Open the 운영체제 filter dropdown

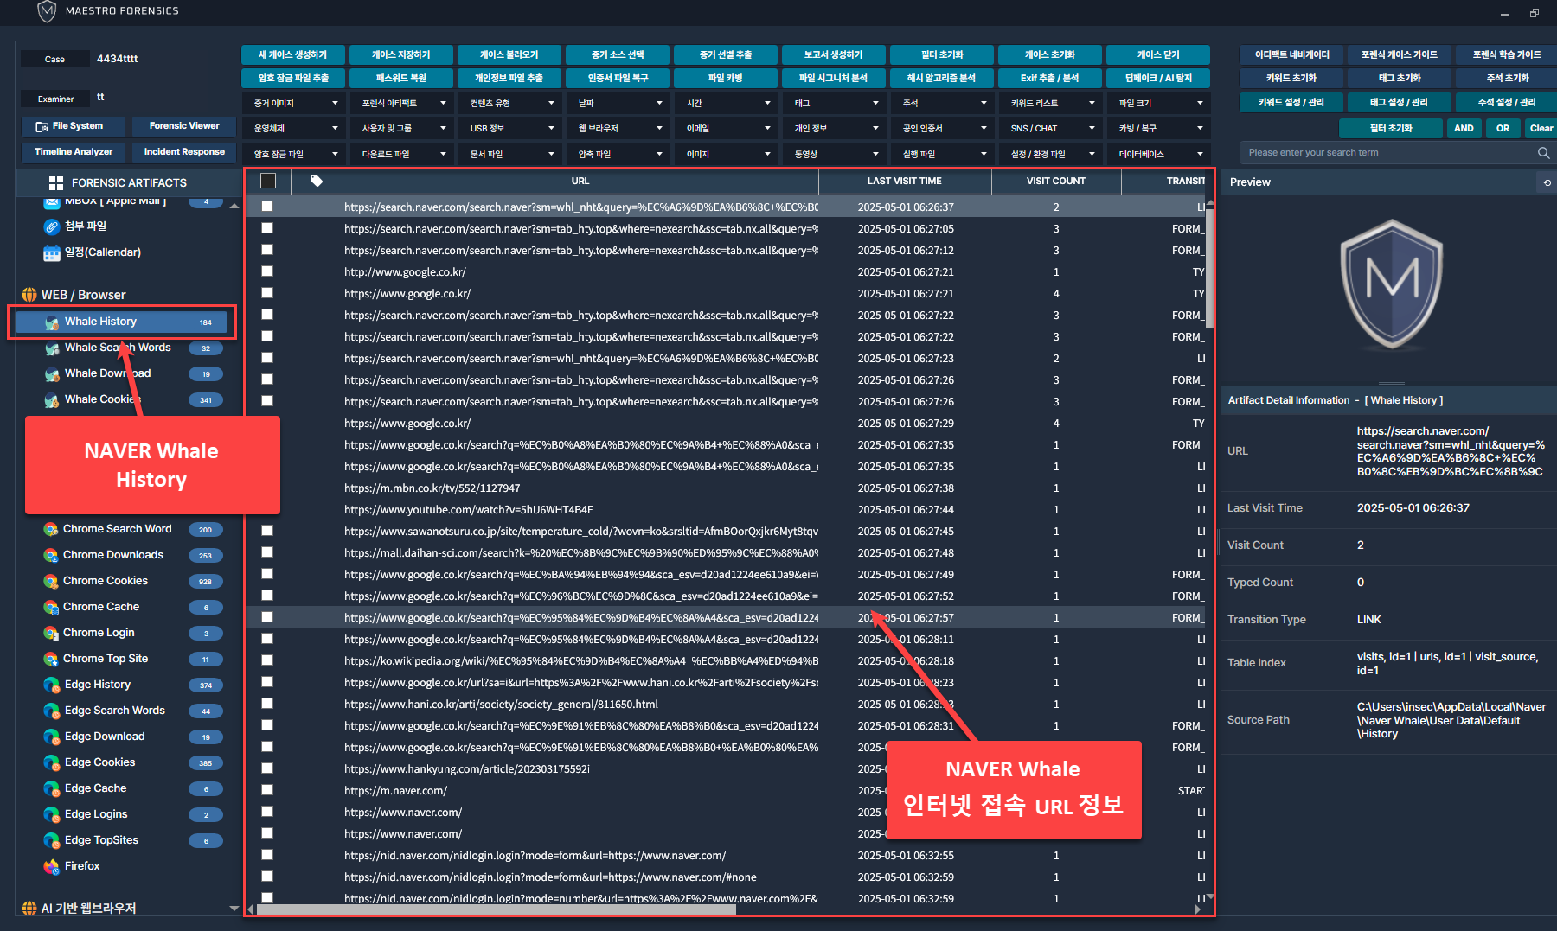click(294, 128)
